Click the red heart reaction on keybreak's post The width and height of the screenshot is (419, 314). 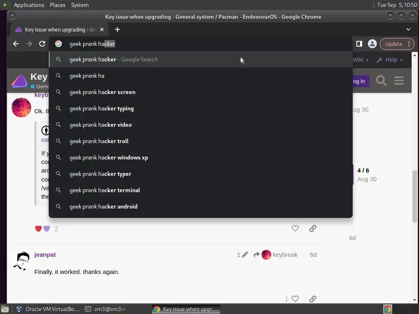click(38, 229)
